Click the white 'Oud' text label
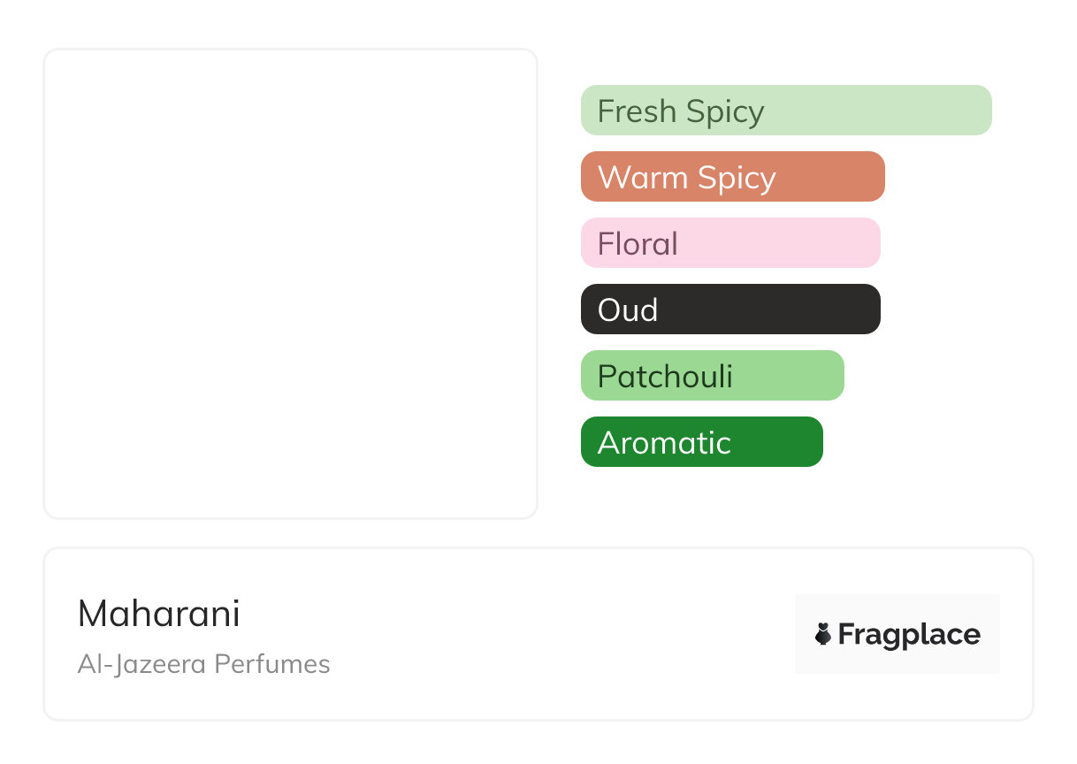1077x764 pixels. click(x=628, y=310)
